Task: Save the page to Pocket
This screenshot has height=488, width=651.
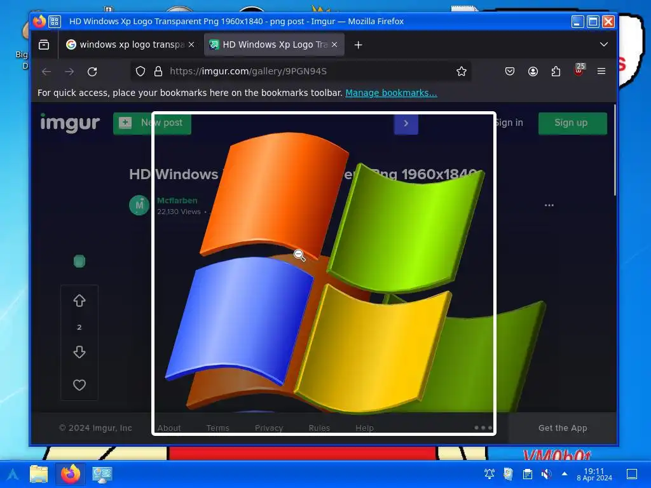Action: [510, 71]
